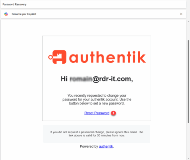Click the 'valid for 30 minutes' line

click(97, 136)
